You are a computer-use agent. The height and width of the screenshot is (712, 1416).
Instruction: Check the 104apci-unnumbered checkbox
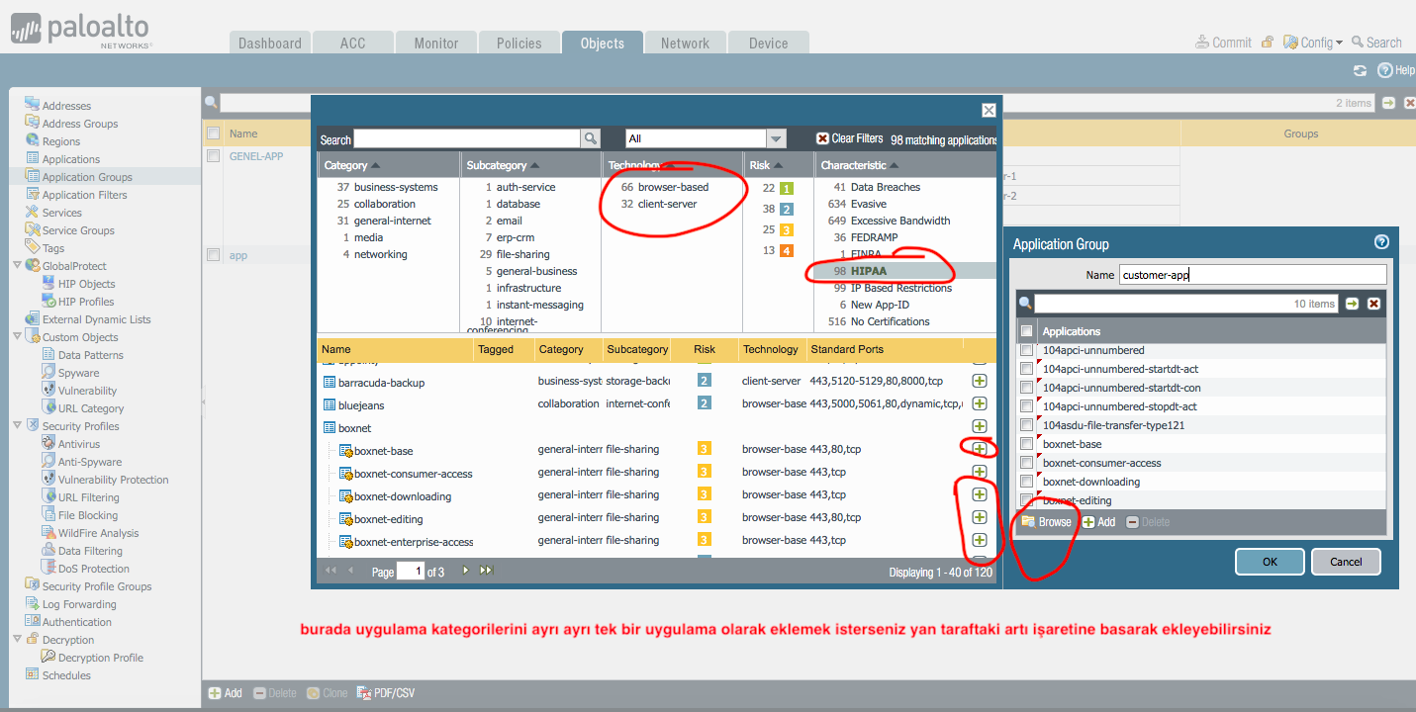click(x=1027, y=350)
